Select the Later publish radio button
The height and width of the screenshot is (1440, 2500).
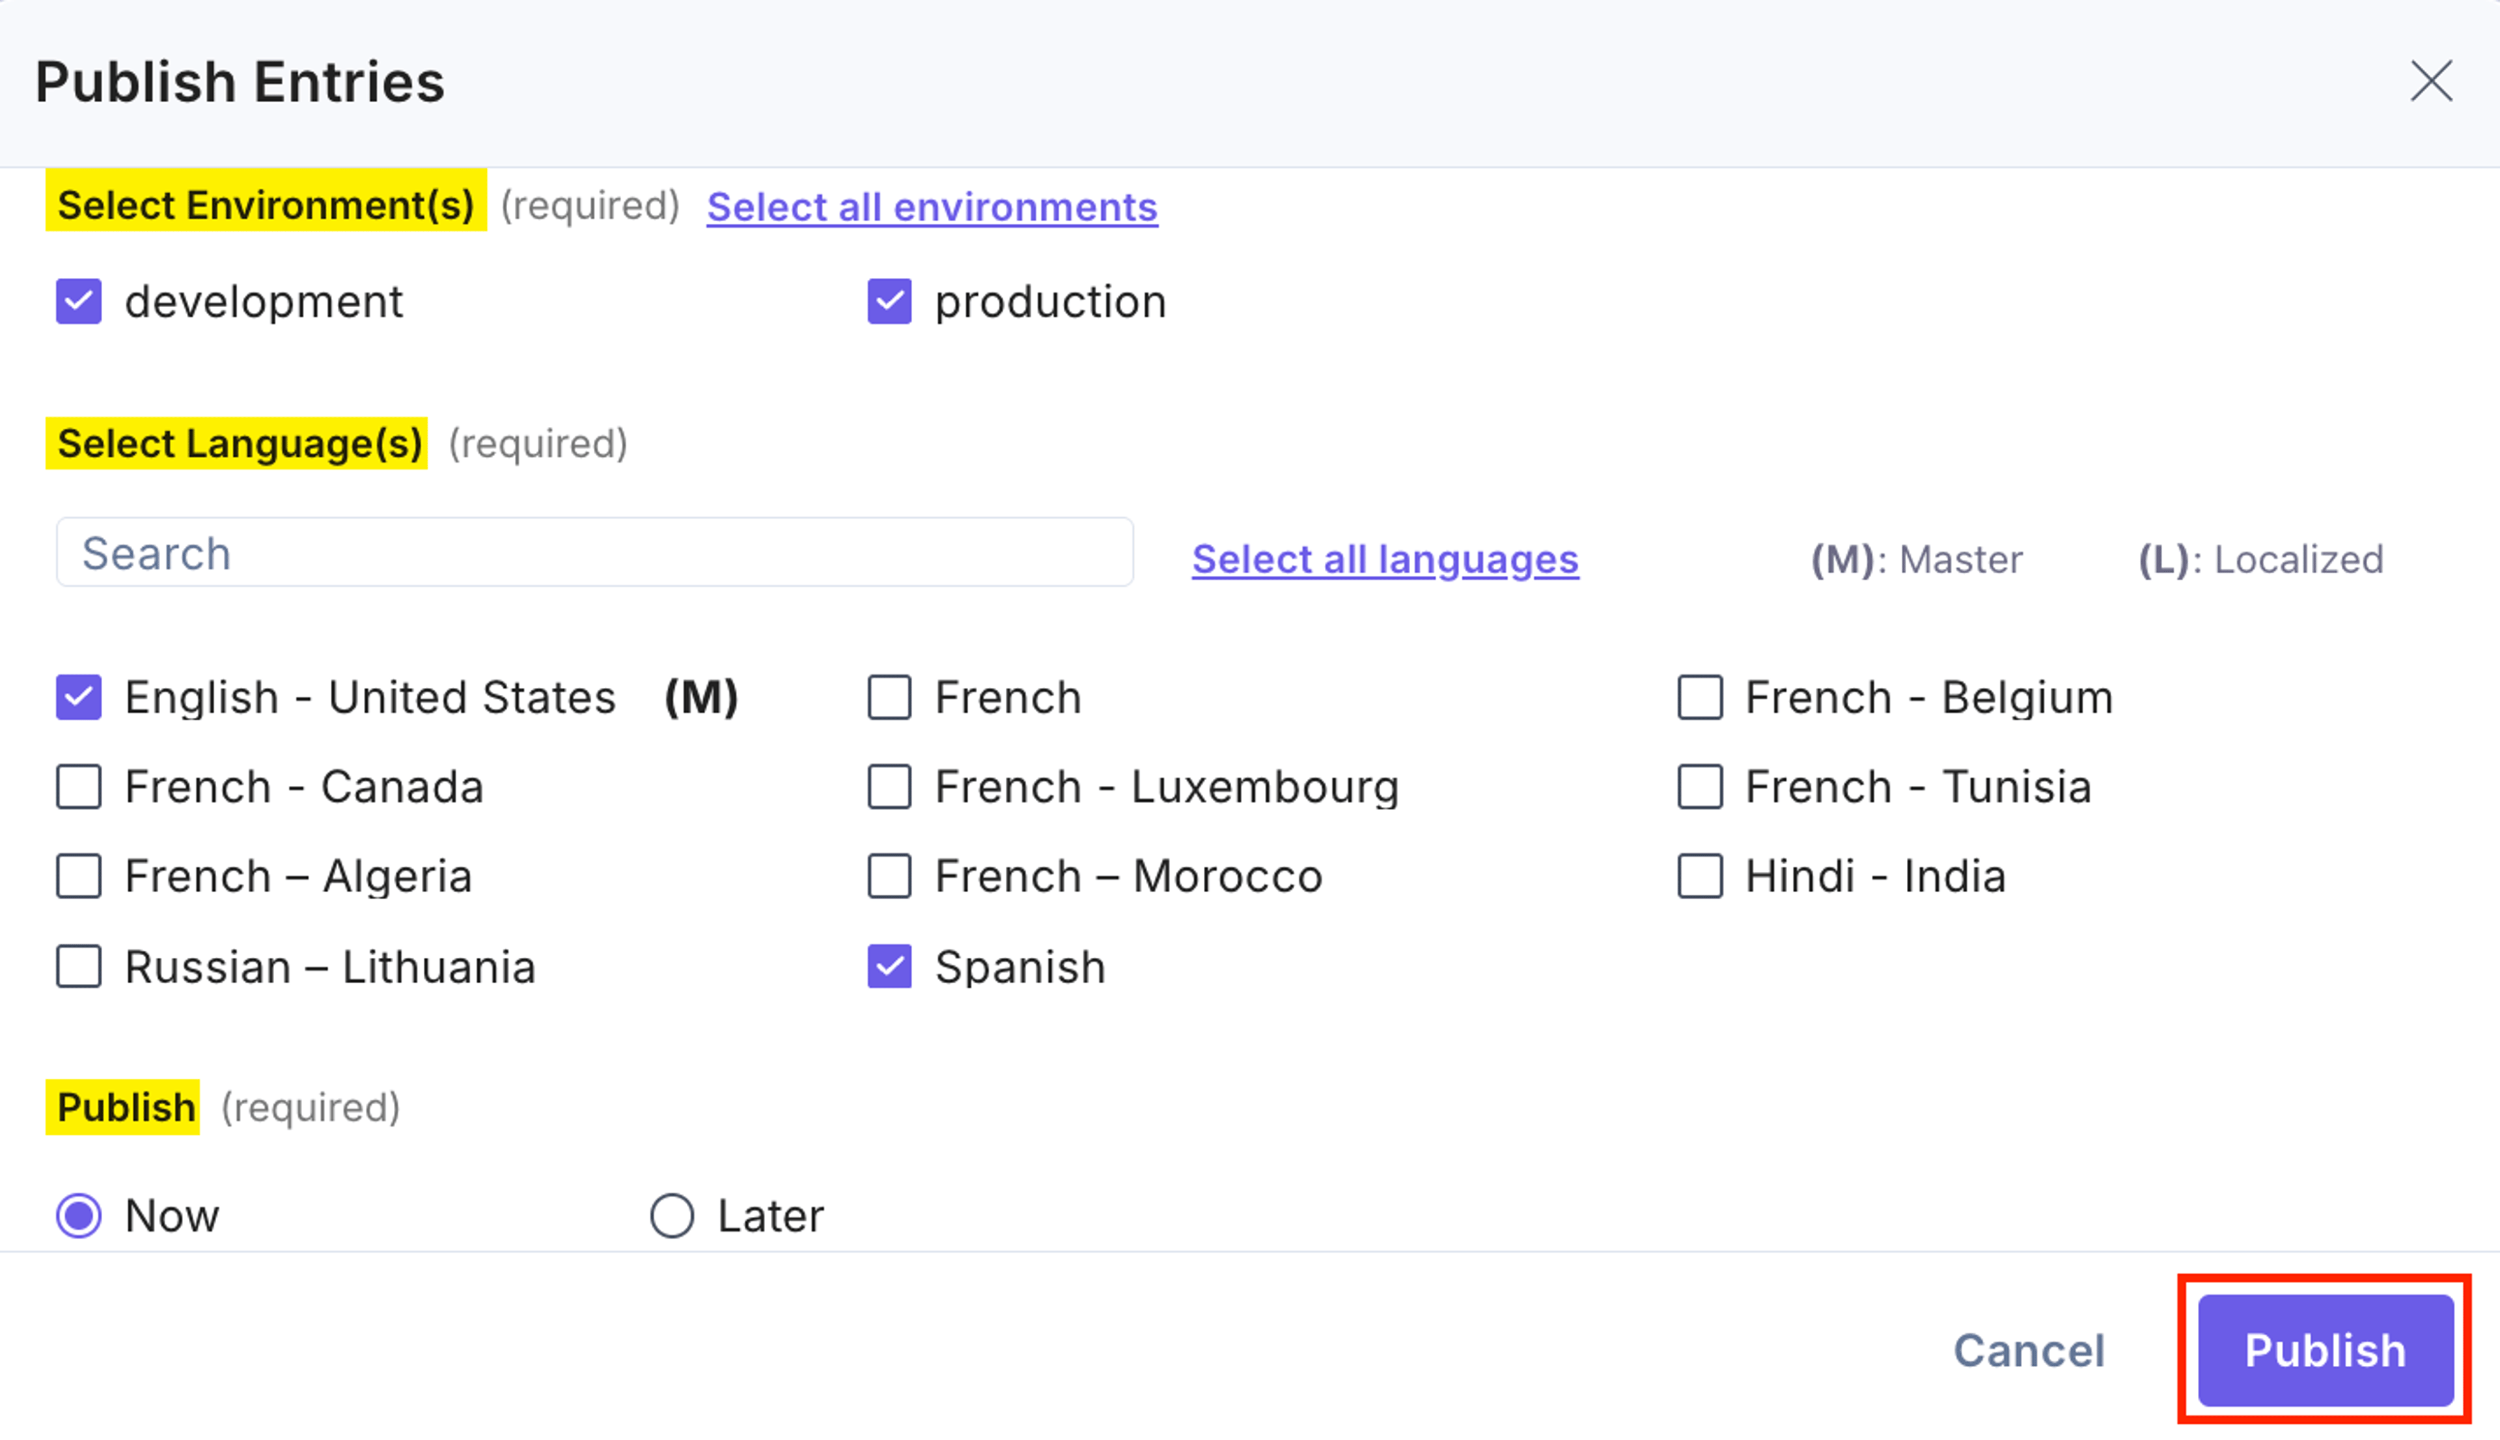pos(672,1216)
